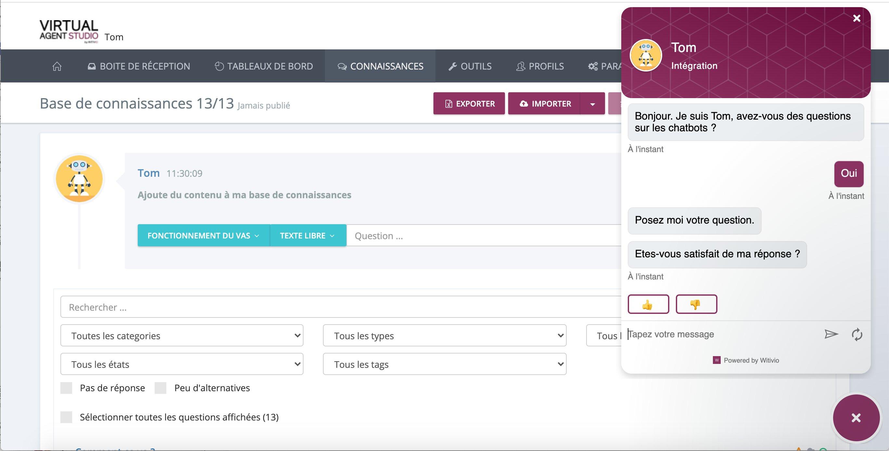Check the Peu d'alternatives checkbox
889x451 pixels.
pyautogui.click(x=161, y=388)
